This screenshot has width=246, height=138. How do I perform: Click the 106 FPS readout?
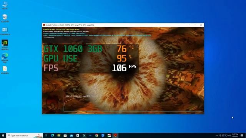click(124, 68)
